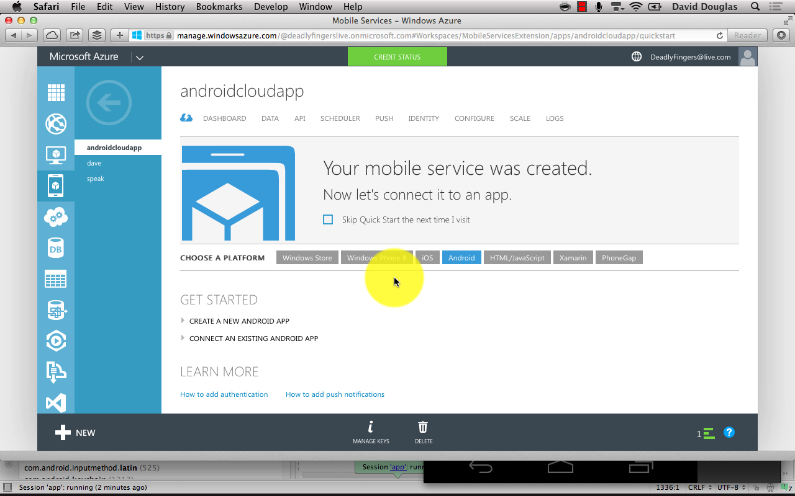The image size is (795, 496).
Task: Click Safari iCloud tabs button
Action: click(x=52, y=35)
